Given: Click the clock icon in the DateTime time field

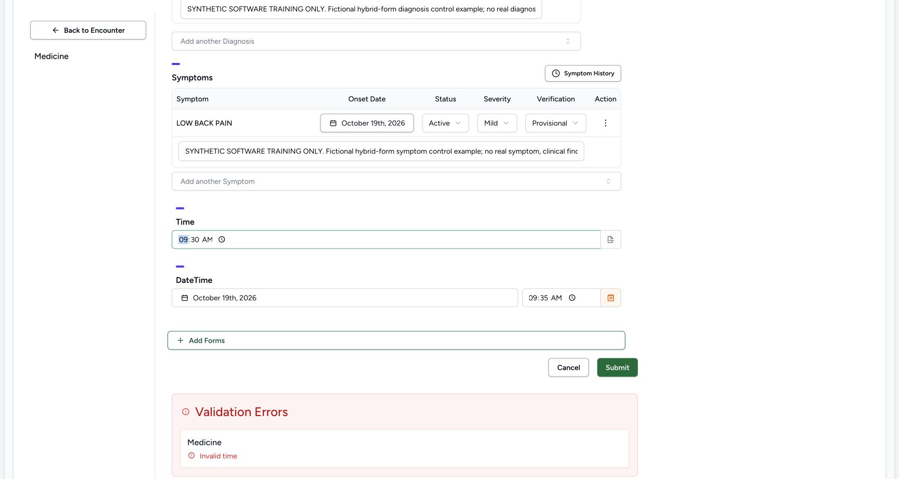Looking at the screenshot, I should point(572,298).
